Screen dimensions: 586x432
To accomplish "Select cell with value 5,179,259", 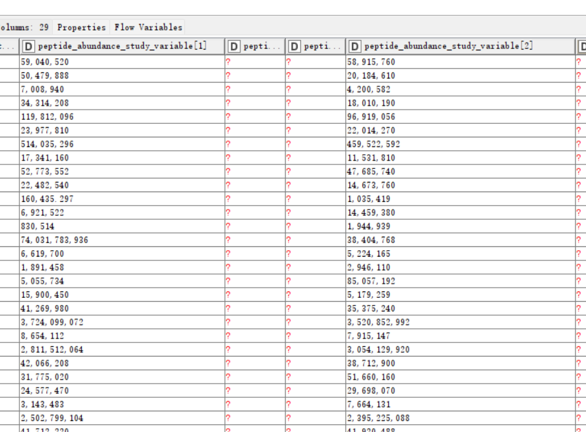I will tap(460, 295).
